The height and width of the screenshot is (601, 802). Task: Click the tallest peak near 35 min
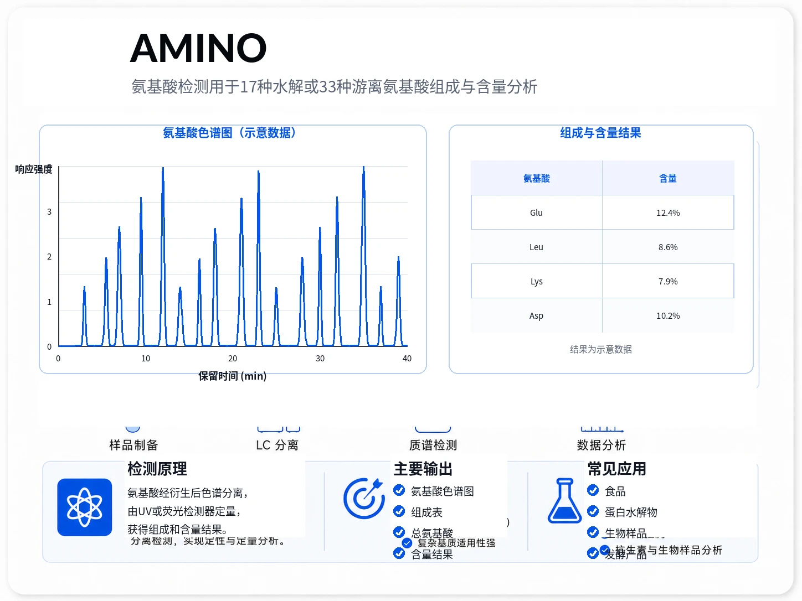363,255
